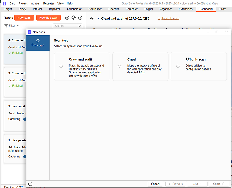Minimize the New scan dialog window
The width and height of the screenshot is (232, 188).
(x=208, y=32)
